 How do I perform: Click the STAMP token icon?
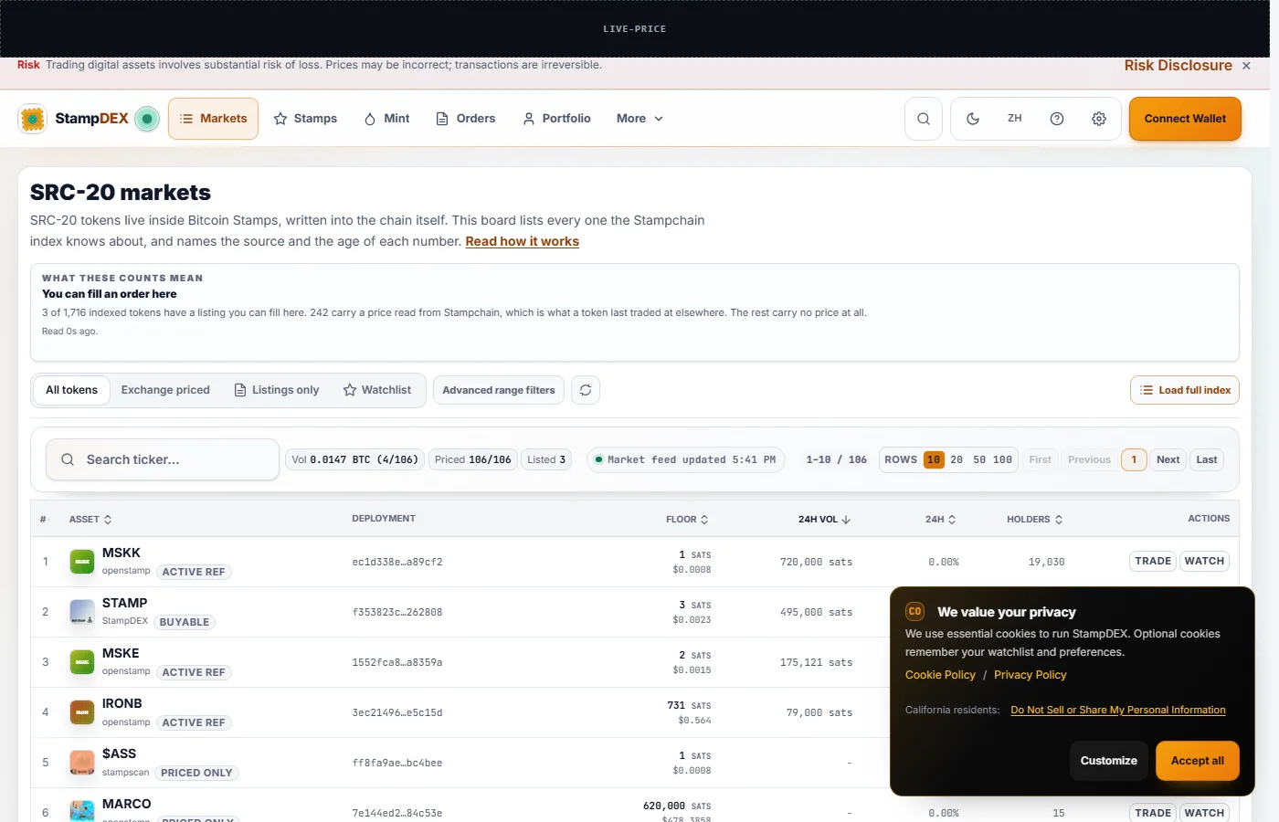(82, 612)
